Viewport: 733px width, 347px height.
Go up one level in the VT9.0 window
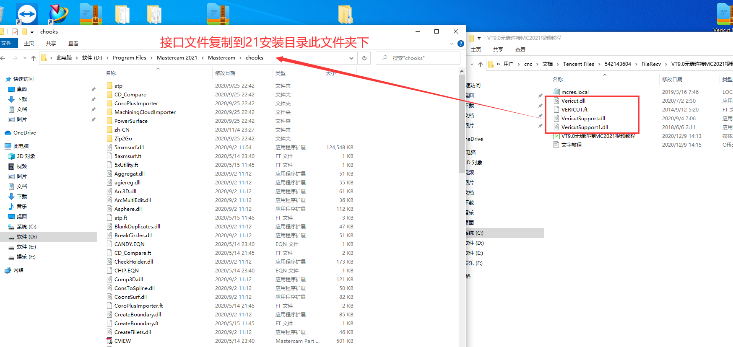point(481,64)
